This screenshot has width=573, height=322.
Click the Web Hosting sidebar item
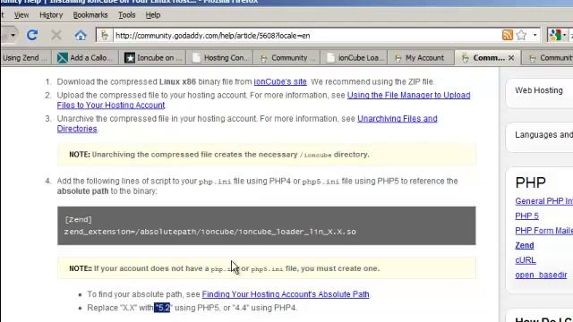pyautogui.click(x=539, y=90)
